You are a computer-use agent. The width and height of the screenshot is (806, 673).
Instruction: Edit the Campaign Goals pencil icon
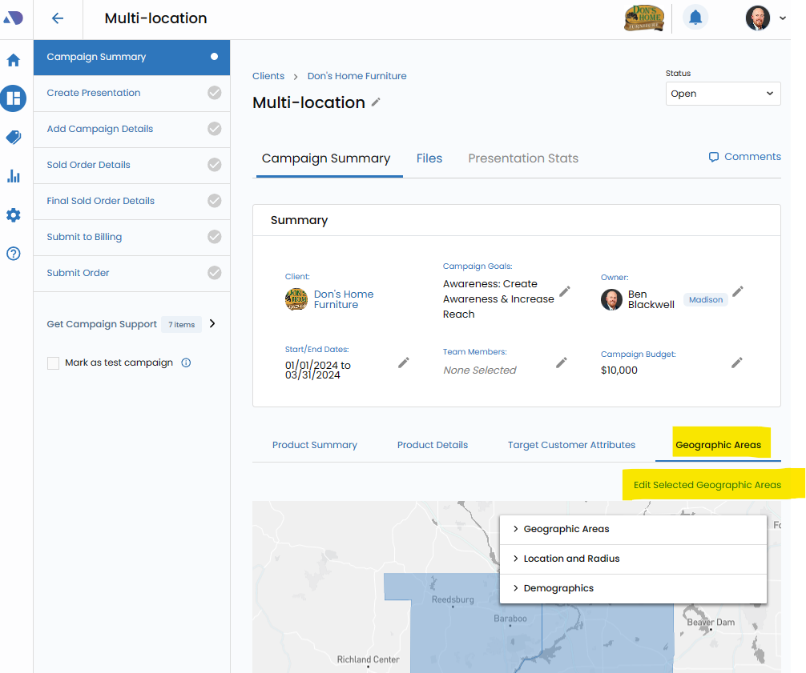coord(565,291)
